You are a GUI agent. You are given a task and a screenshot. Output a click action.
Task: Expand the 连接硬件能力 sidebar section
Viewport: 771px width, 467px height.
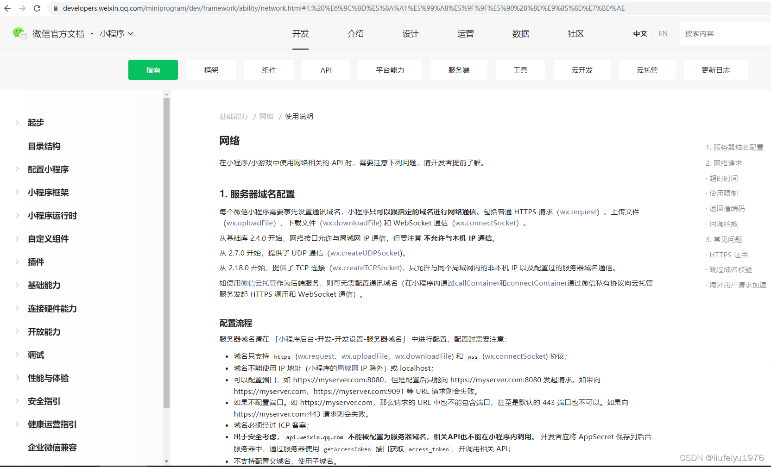[17, 309]
